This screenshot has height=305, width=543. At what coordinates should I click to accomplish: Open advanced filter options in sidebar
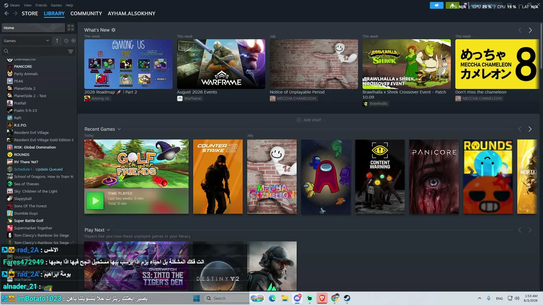[x=71, y=51]
